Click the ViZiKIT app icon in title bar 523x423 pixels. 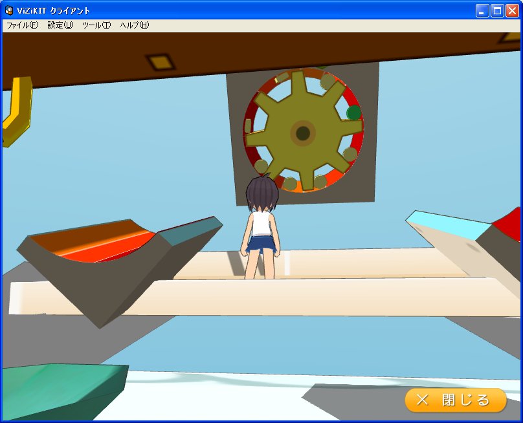click(x=9, y=10)
